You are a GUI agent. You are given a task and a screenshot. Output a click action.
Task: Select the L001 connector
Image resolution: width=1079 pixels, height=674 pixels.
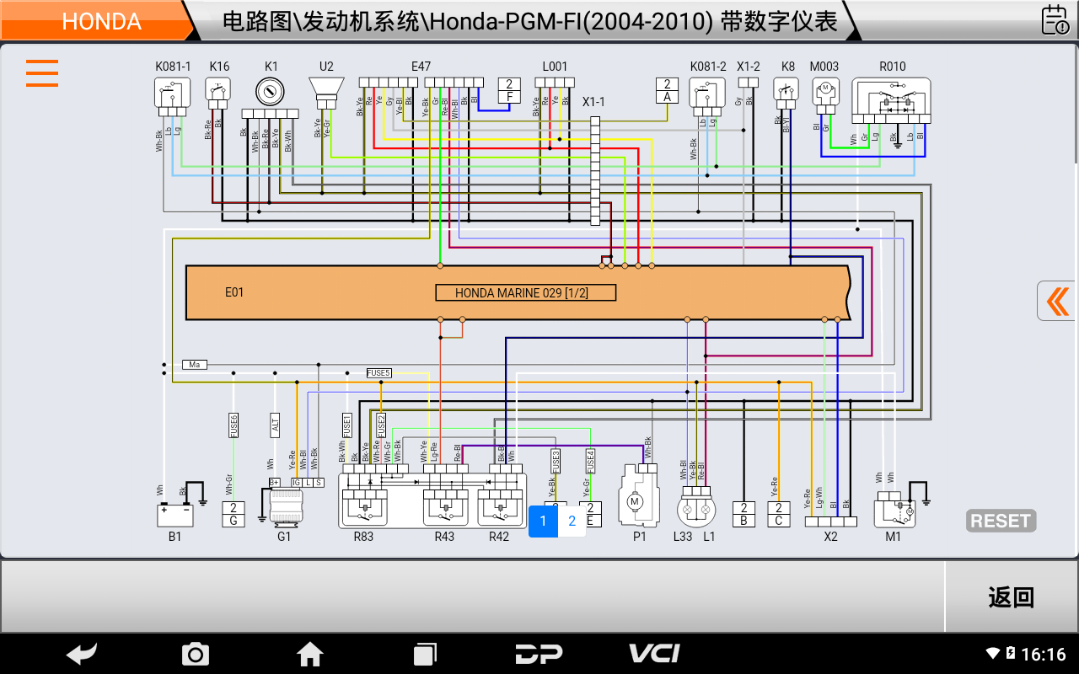555,82
